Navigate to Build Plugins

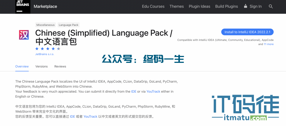(x=227, y=6)
